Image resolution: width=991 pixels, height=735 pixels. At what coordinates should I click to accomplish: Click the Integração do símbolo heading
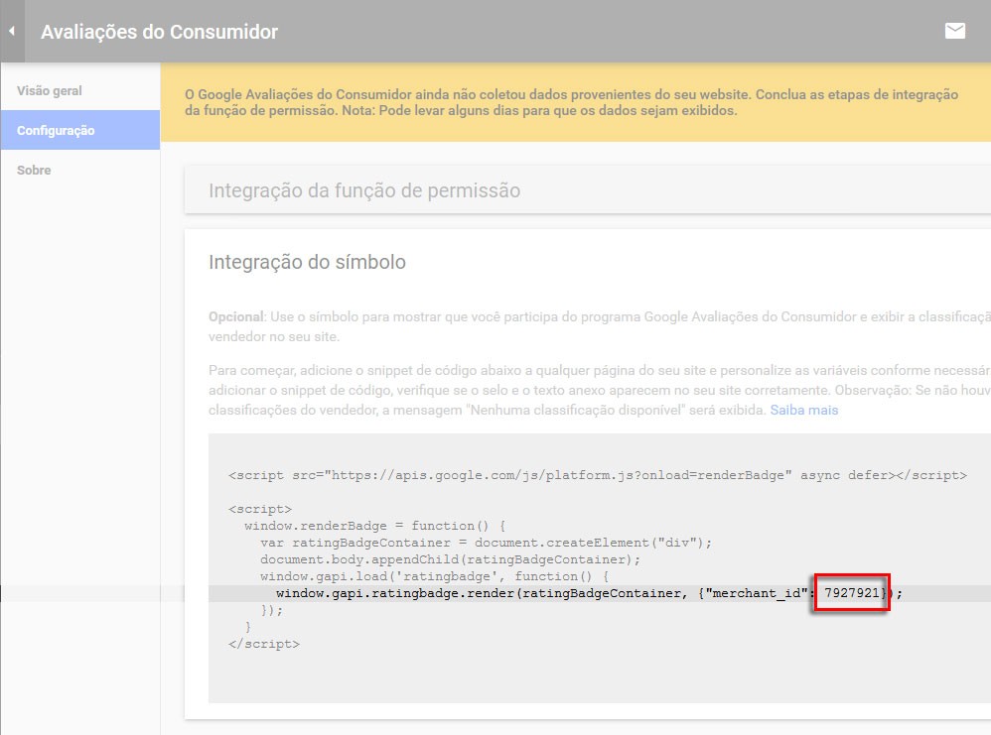pos(307,262)
